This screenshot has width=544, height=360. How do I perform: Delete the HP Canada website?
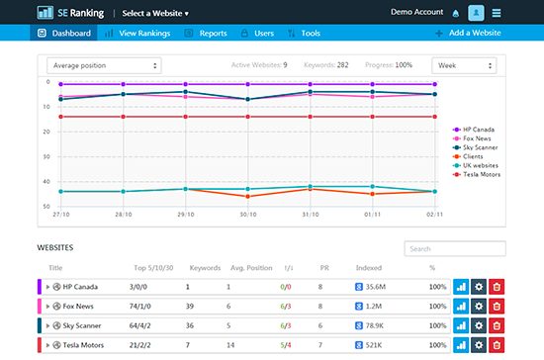497,287
